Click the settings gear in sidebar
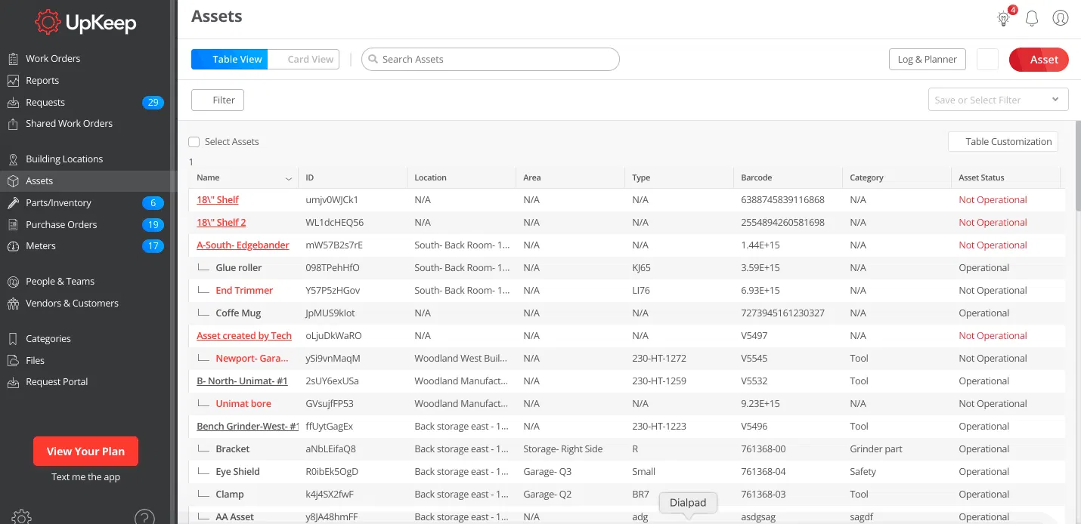Image resolution: width=1081 pixels, height=524 pixels. point(22,516)
